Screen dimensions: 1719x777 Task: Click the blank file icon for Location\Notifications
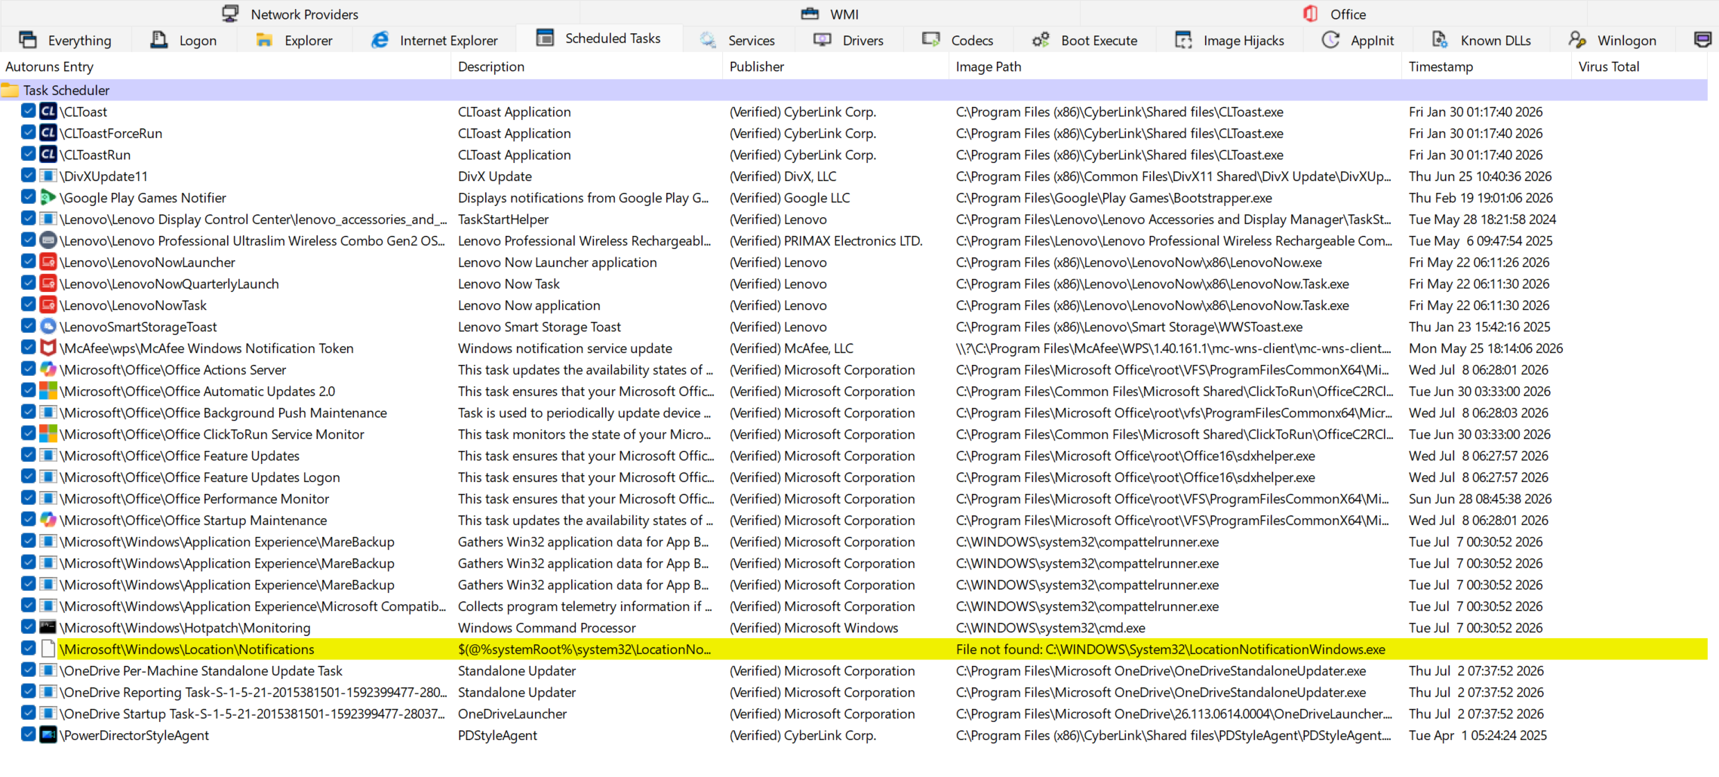click(48, 649)
